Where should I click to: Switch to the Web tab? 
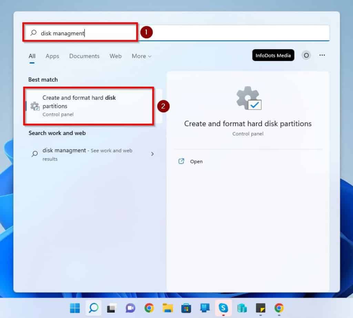[x=115, y=56]
